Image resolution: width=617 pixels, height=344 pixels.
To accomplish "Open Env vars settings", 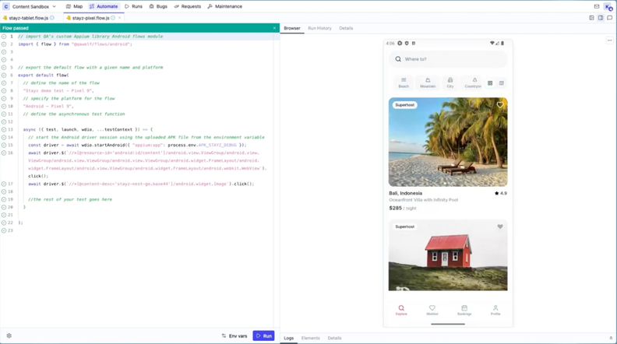I will click(234, 336).
